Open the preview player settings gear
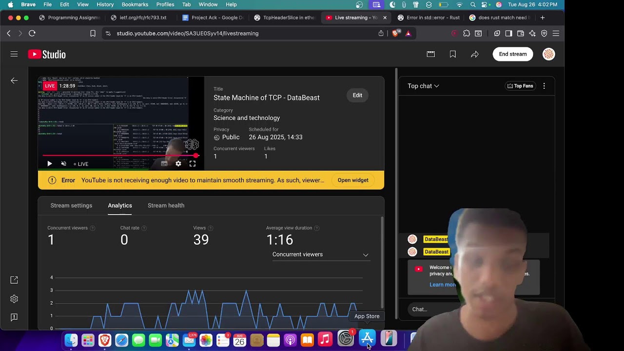This screenshot has width=624, height=351. pyautogui.click(x=178, y=164)
